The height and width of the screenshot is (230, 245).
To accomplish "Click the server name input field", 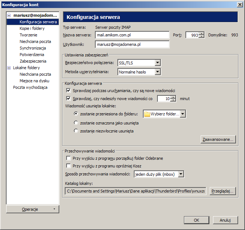I will click(132, 35).
